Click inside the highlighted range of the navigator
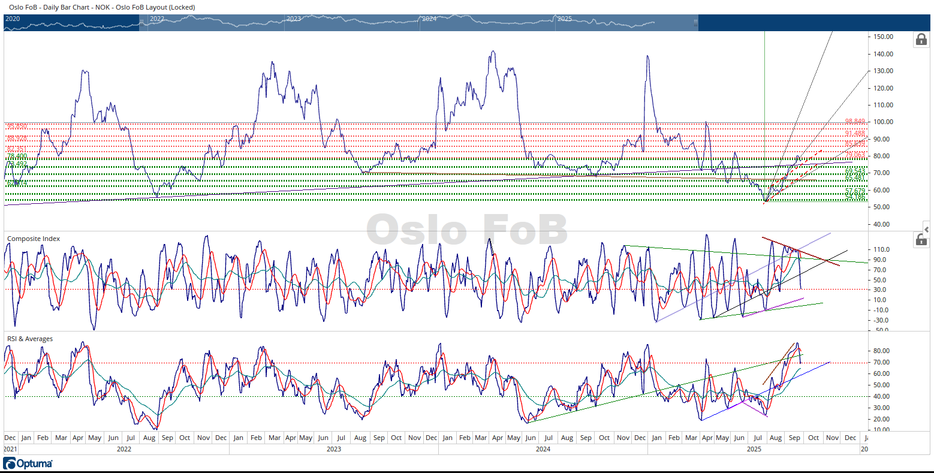Image resolution: width=934 pixels, height=473 pixels. click(x=420, y=24)
